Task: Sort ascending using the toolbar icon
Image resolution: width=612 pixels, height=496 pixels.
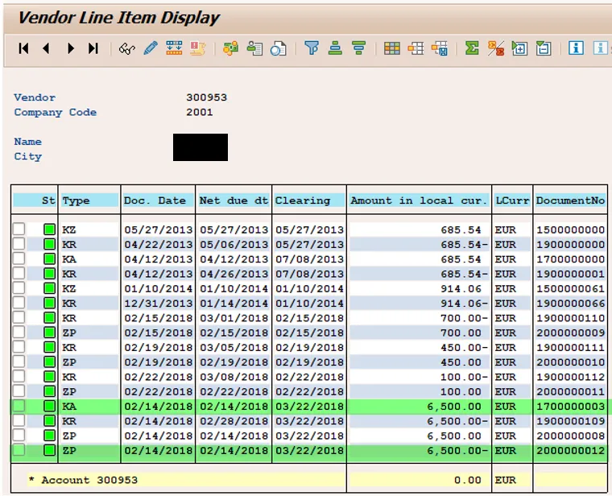Action: [335, 48]
